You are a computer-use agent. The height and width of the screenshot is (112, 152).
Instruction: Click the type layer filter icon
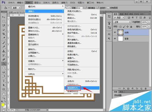click(136, 18)
